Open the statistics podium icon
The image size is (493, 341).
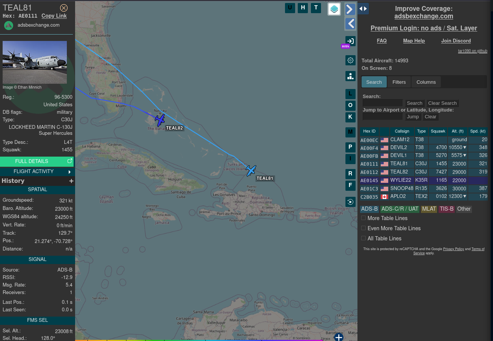point(350,76)
